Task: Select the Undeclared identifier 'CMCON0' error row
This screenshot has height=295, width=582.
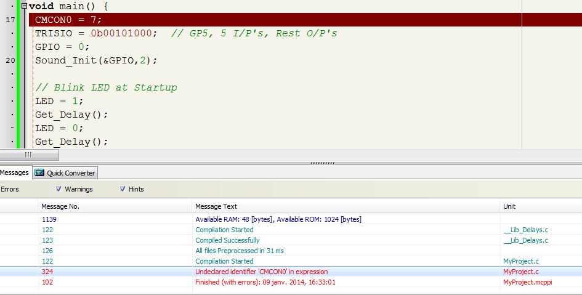Action: (x=261, y=272)
